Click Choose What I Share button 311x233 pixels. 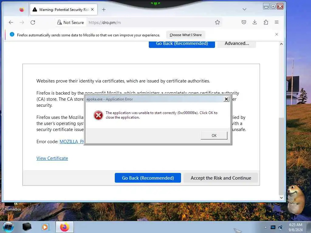(x=186, y=35)
